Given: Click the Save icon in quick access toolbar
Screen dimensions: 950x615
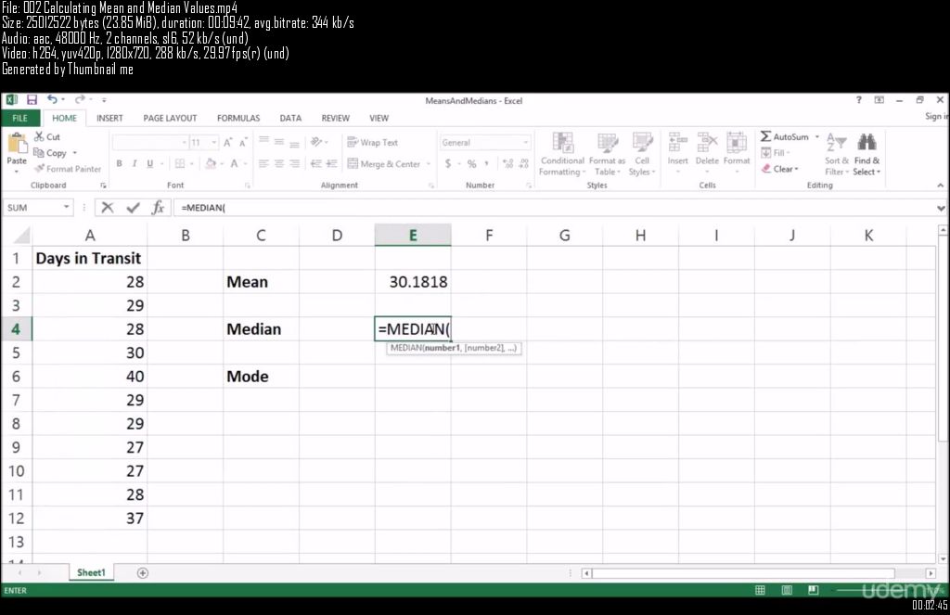Looking at the screenshot, I should (x=32, y=100).
